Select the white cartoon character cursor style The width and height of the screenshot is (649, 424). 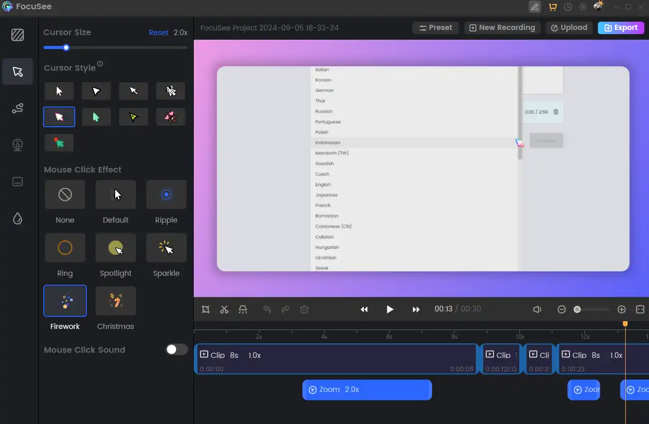[x=171, y=91]
